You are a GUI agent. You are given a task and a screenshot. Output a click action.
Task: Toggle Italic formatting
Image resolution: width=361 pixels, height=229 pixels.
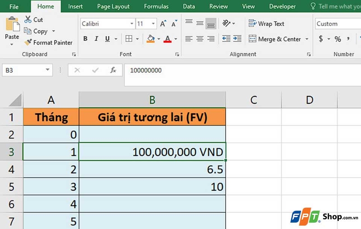point(96,39)
